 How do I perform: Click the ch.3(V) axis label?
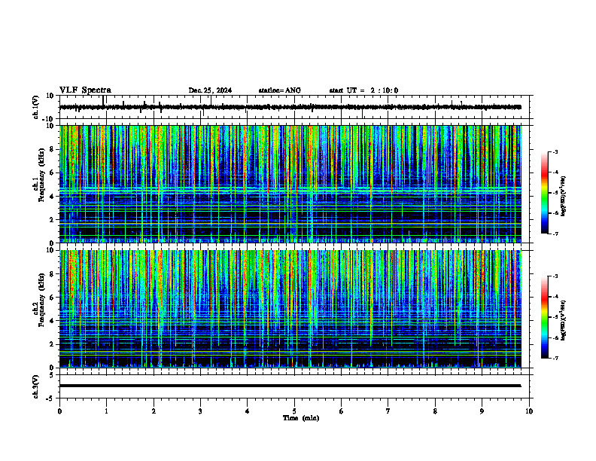pyautogui.click(x=35, y=386)
